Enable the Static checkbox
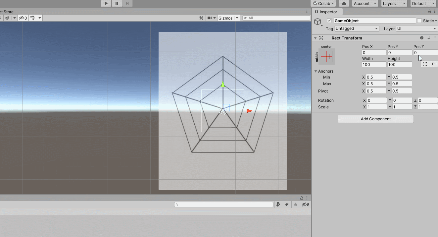438x237 pixels. pos(419,21)
